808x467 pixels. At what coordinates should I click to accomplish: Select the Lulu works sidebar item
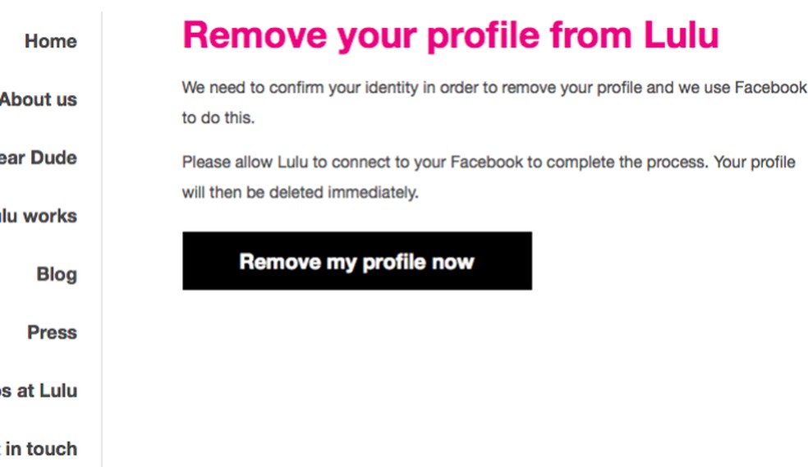(x=39, y=216)
